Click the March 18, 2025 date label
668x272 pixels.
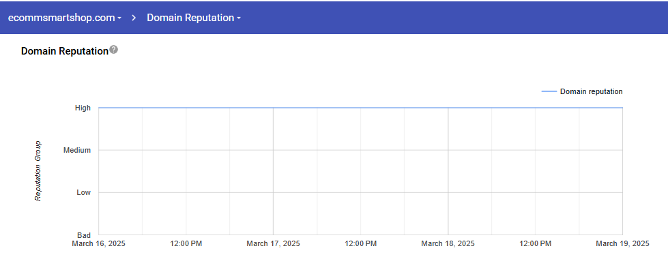[448, 244]
